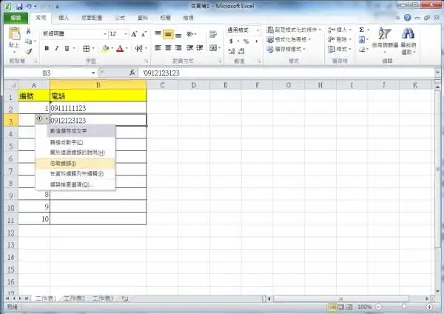Click the Insert cells button
The width and height of the screenshot is (444, 314).
point(339,30)
